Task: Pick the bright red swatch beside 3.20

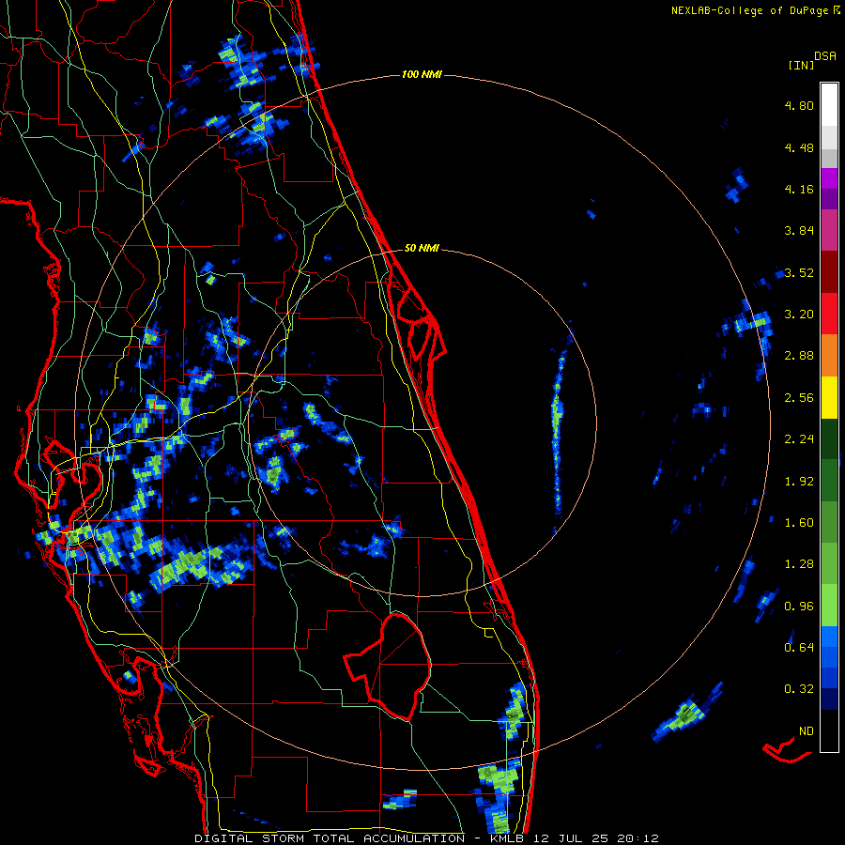Action: (x=829, y=314)
